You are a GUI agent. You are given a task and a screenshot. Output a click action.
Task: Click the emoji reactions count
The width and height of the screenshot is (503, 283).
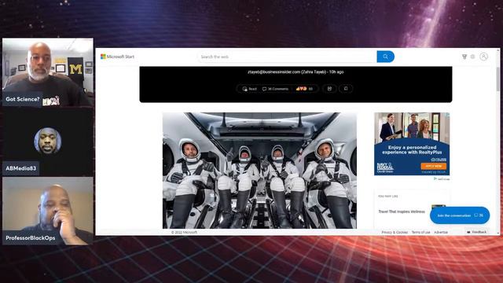click(304, 89)
